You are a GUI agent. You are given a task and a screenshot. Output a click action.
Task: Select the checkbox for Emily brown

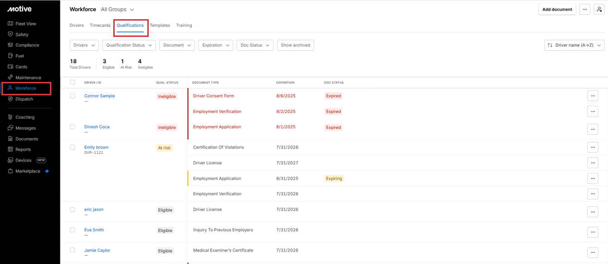pos(72,147)
